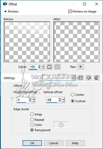The width and height of the screenshot is (103, 149).
Task: Toggle the Preview on Image checkbox
Action: click(x=70, y=11)
